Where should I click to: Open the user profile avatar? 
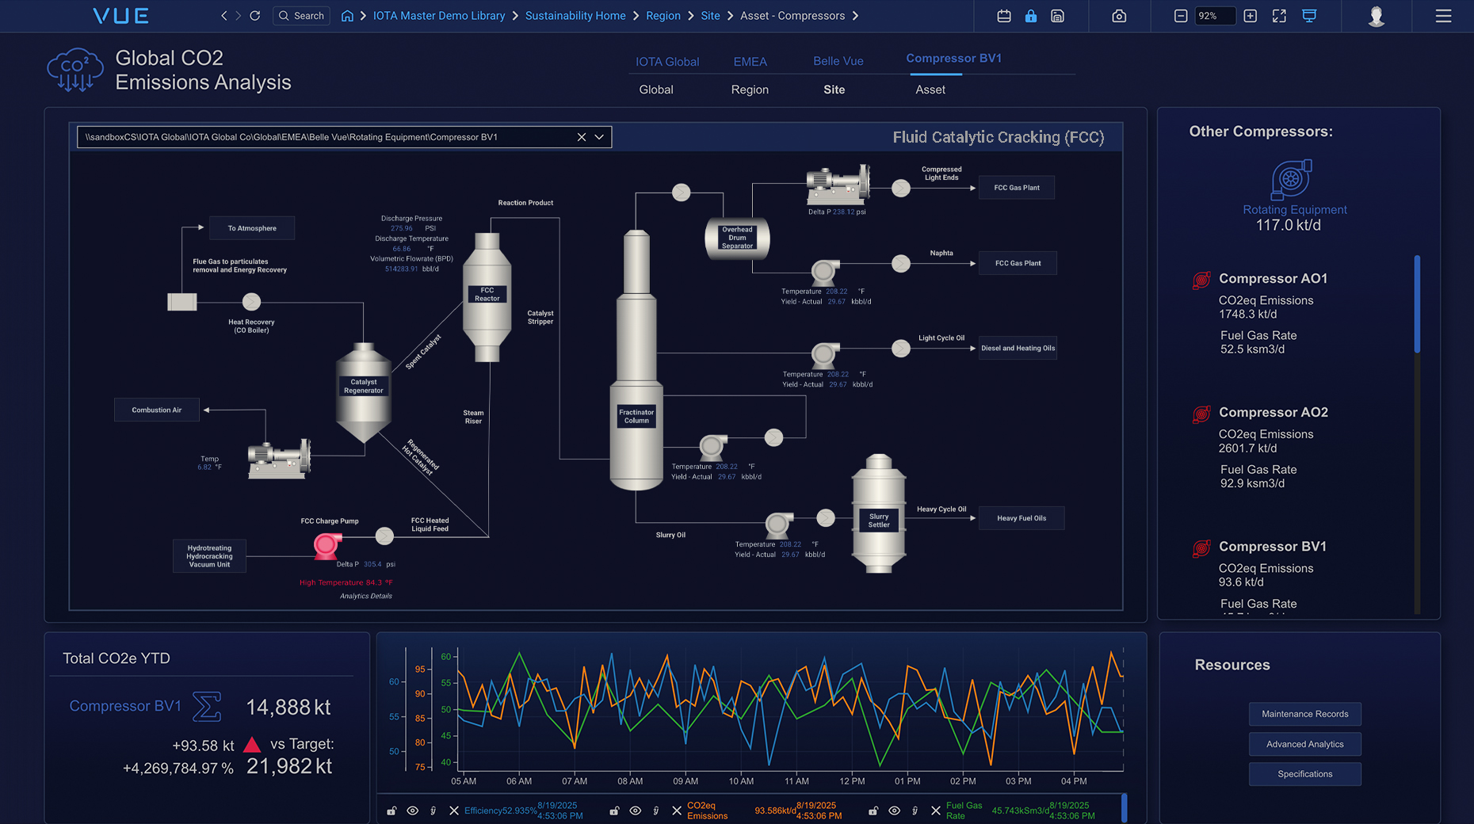[x=1377, y=16]
